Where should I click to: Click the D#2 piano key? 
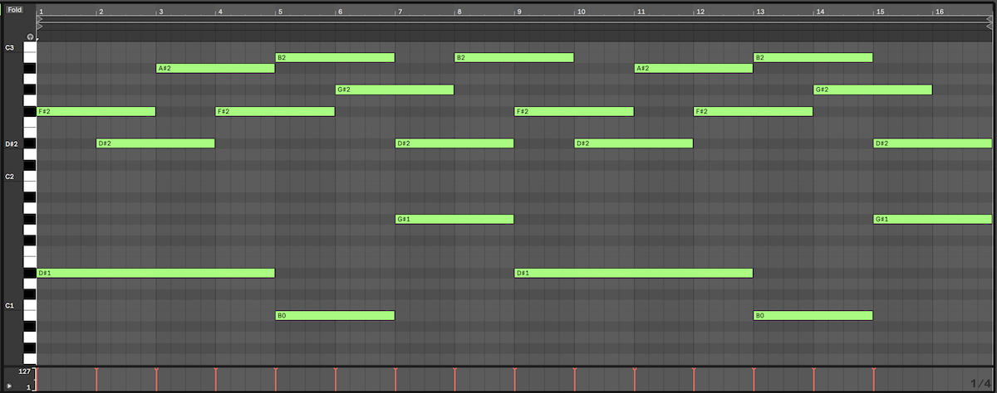(x=29, y=143)
